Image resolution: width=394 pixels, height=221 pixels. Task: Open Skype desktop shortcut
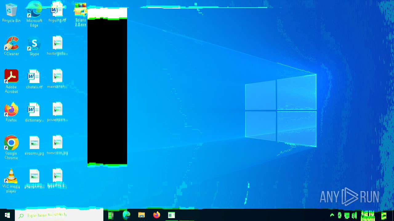[x=34, y=46]
